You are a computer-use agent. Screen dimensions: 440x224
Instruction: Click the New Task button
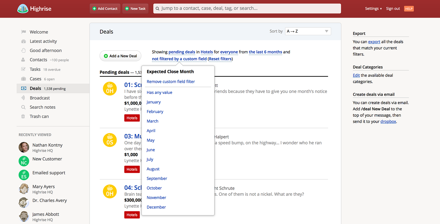pos(136,9)
